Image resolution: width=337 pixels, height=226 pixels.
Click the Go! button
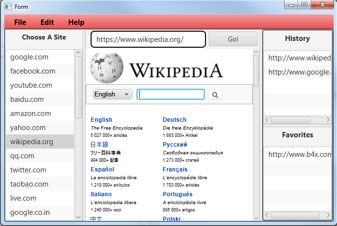click(233, 39)
